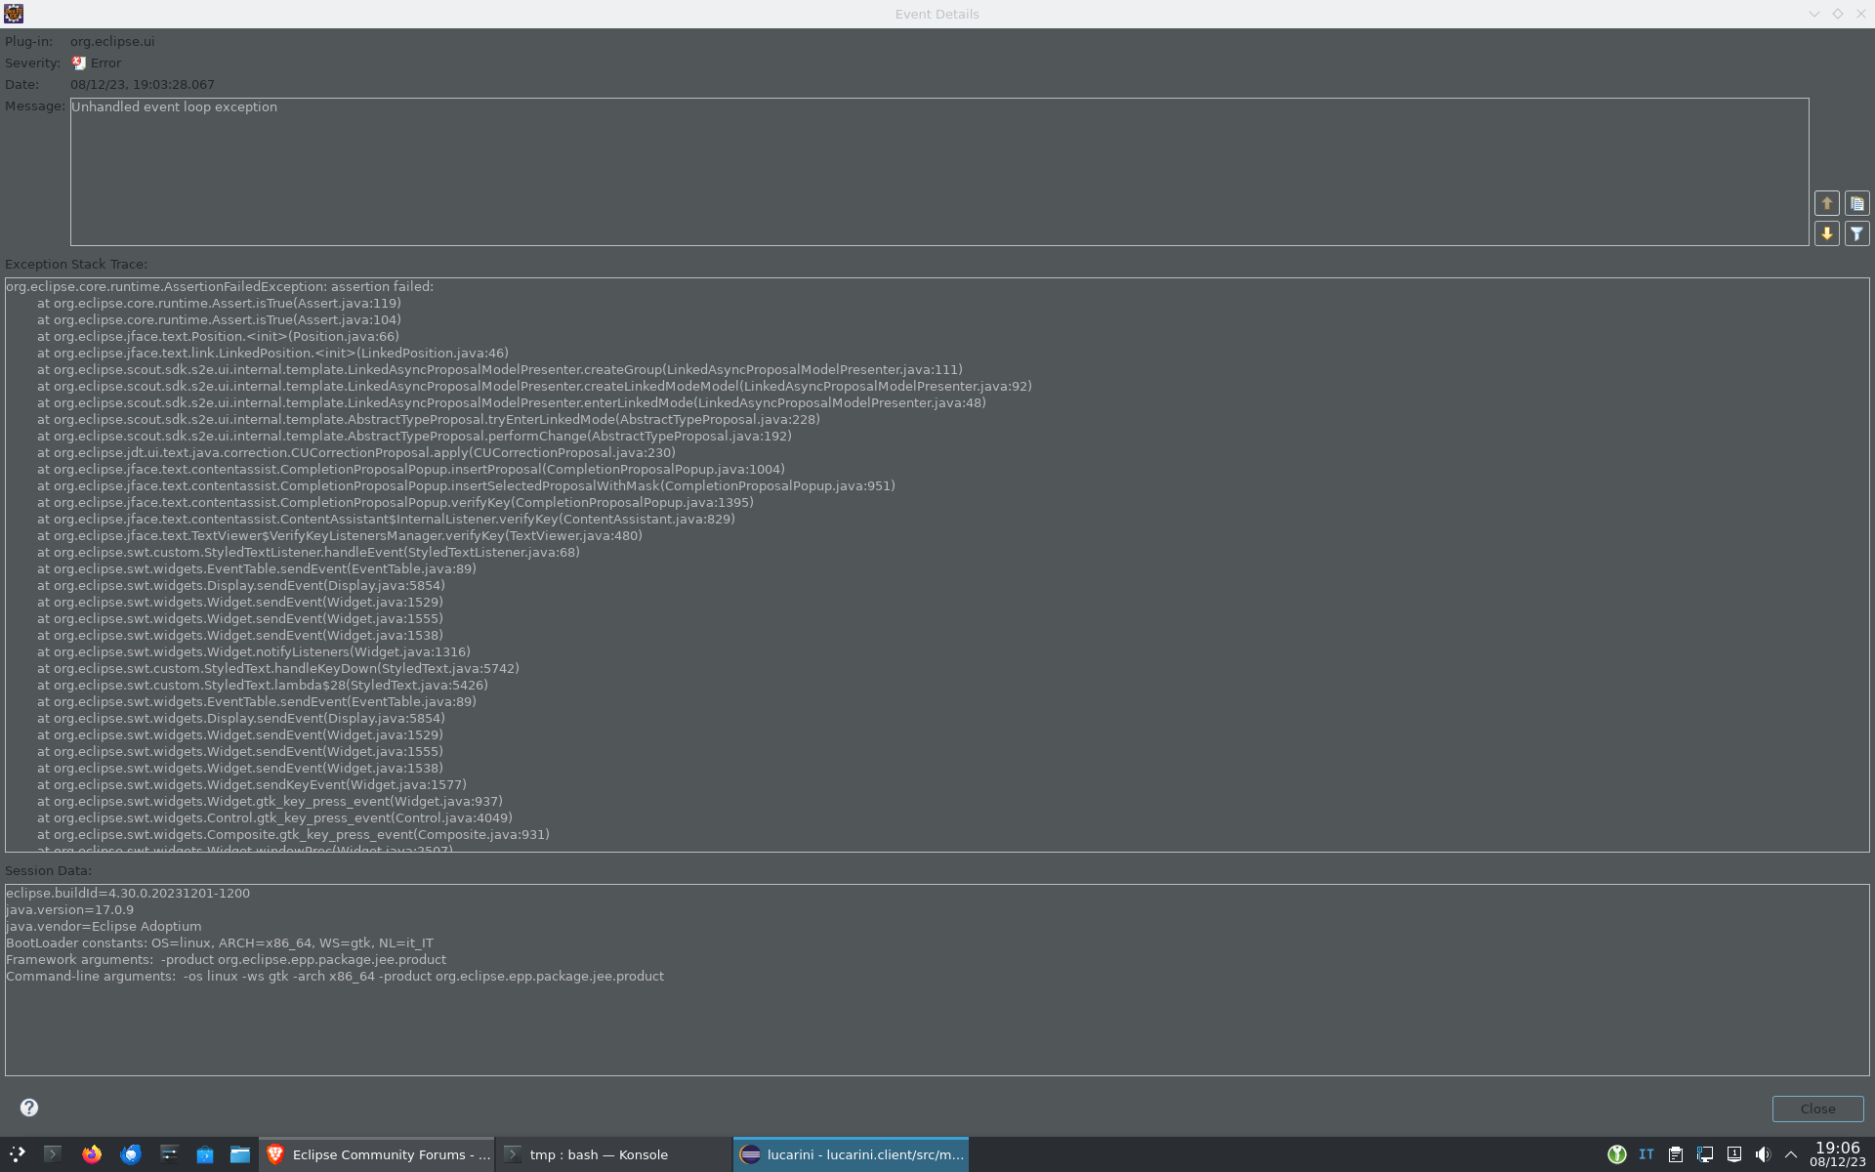Open System Settings from the taskbar
Image resolution: width=1875 pixels, height=1172 pixels.
[168, 1154]
